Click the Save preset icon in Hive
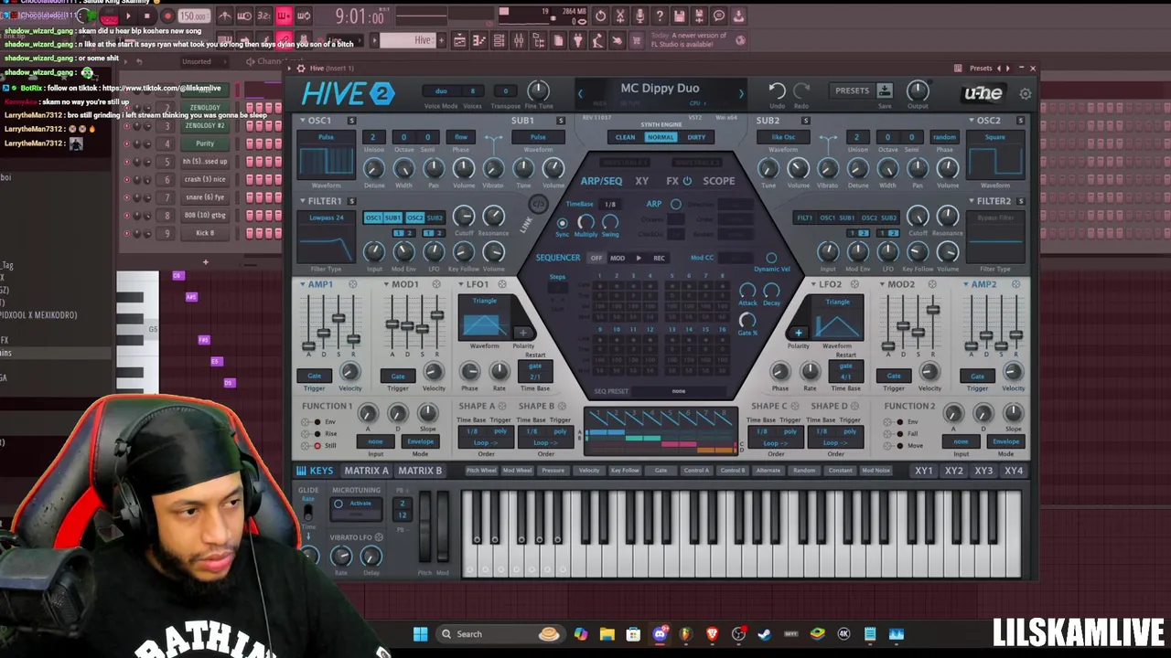The image size is (1171, 658). tap(885, 90)
